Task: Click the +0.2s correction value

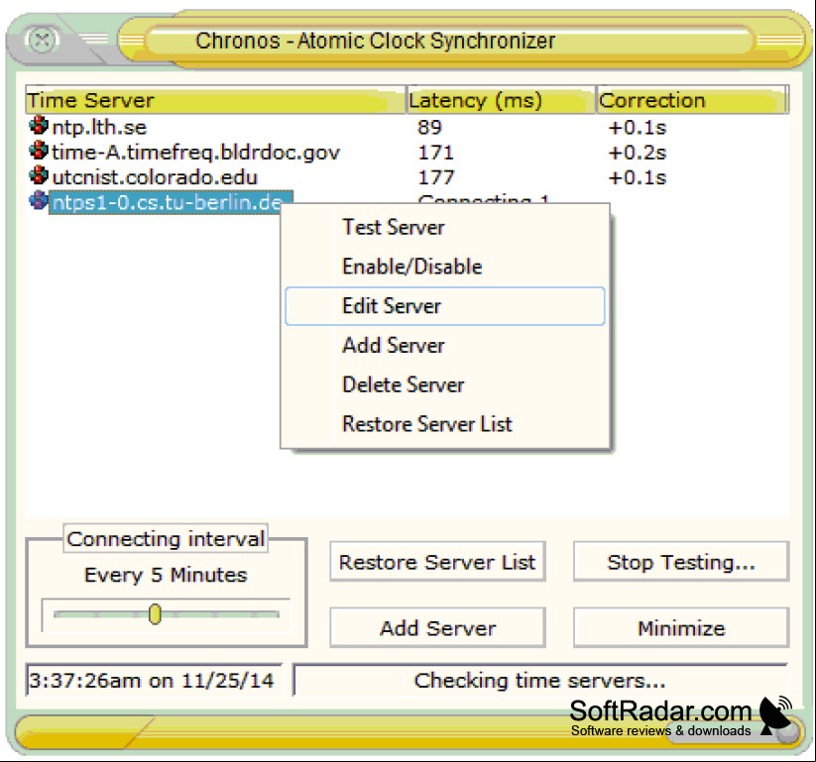Action: (x=638, y=153)
